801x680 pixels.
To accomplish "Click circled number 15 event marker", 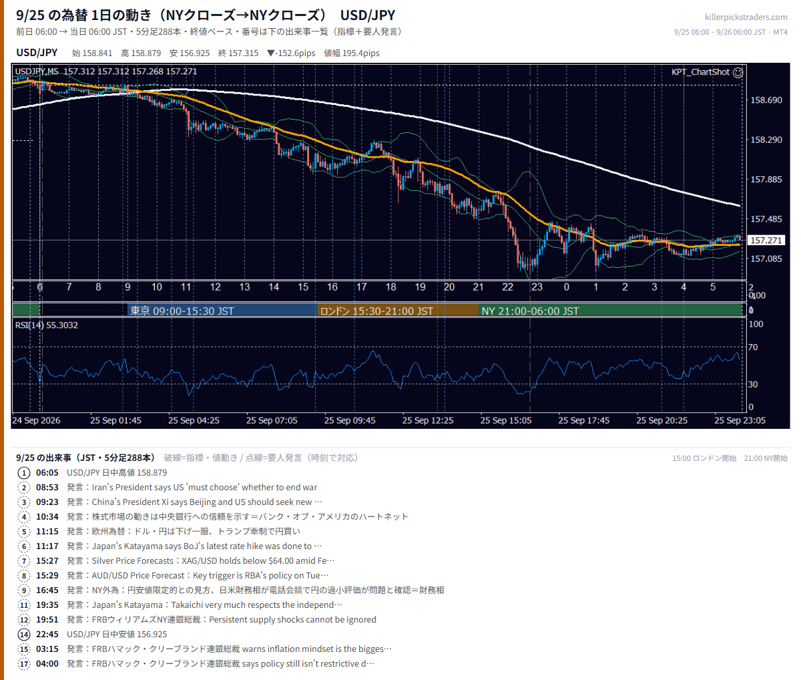I will coord(24,649).
